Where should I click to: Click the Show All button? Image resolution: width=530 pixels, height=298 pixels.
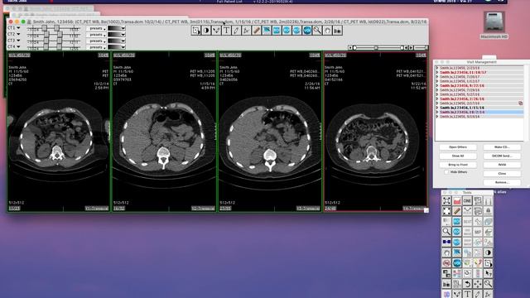tap(458, 156)
